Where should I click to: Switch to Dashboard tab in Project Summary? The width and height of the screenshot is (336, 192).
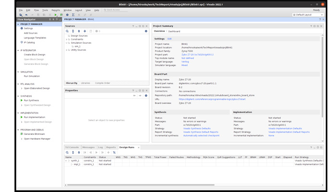coord(174,31)
